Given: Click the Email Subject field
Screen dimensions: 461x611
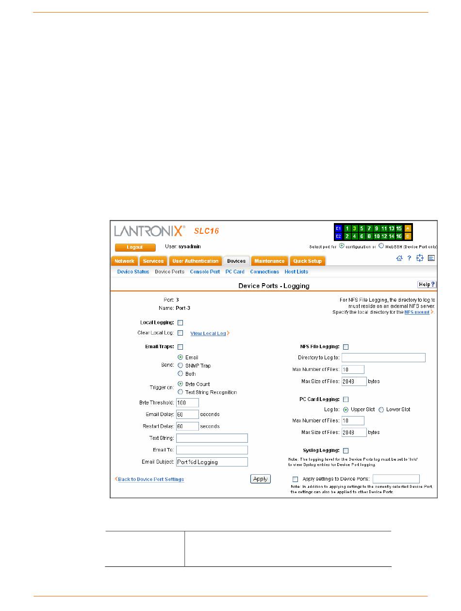Looking at the screenshot, I should (212, 462).
